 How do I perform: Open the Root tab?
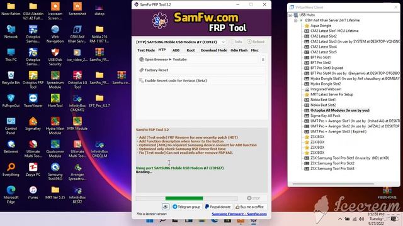(190, 50)
